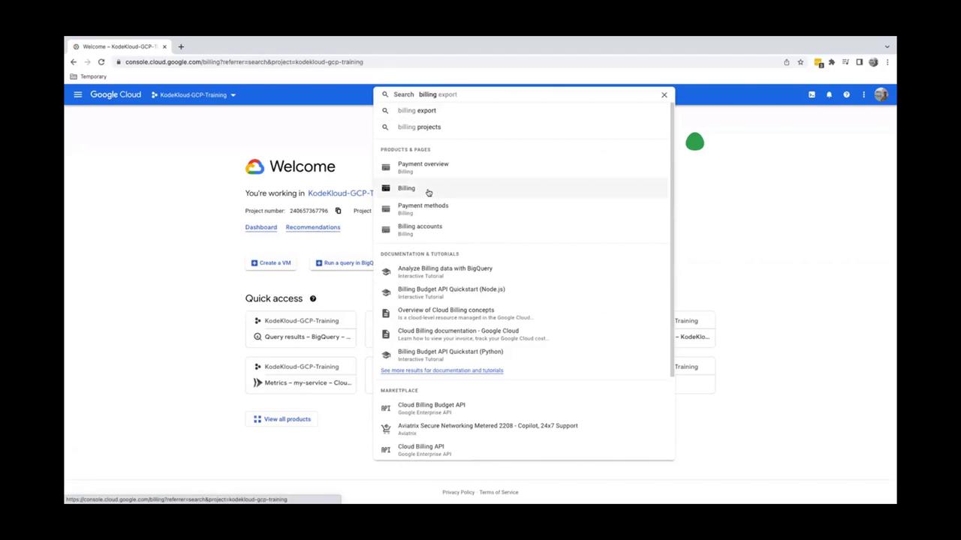Copy the project number

point(338,211)
